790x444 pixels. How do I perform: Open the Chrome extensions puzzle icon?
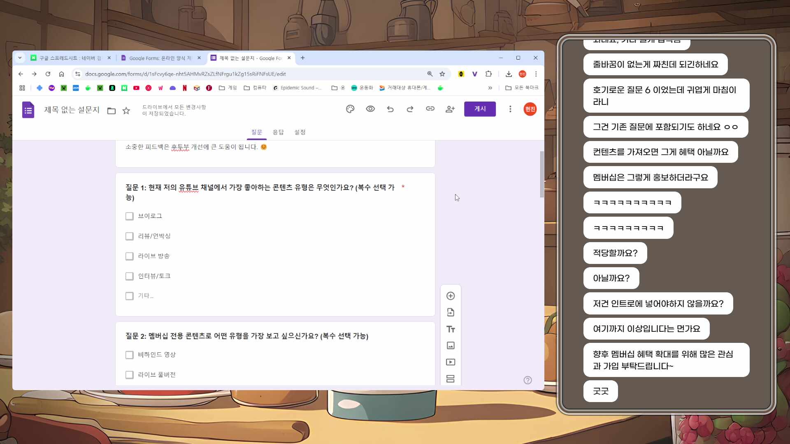488,74
